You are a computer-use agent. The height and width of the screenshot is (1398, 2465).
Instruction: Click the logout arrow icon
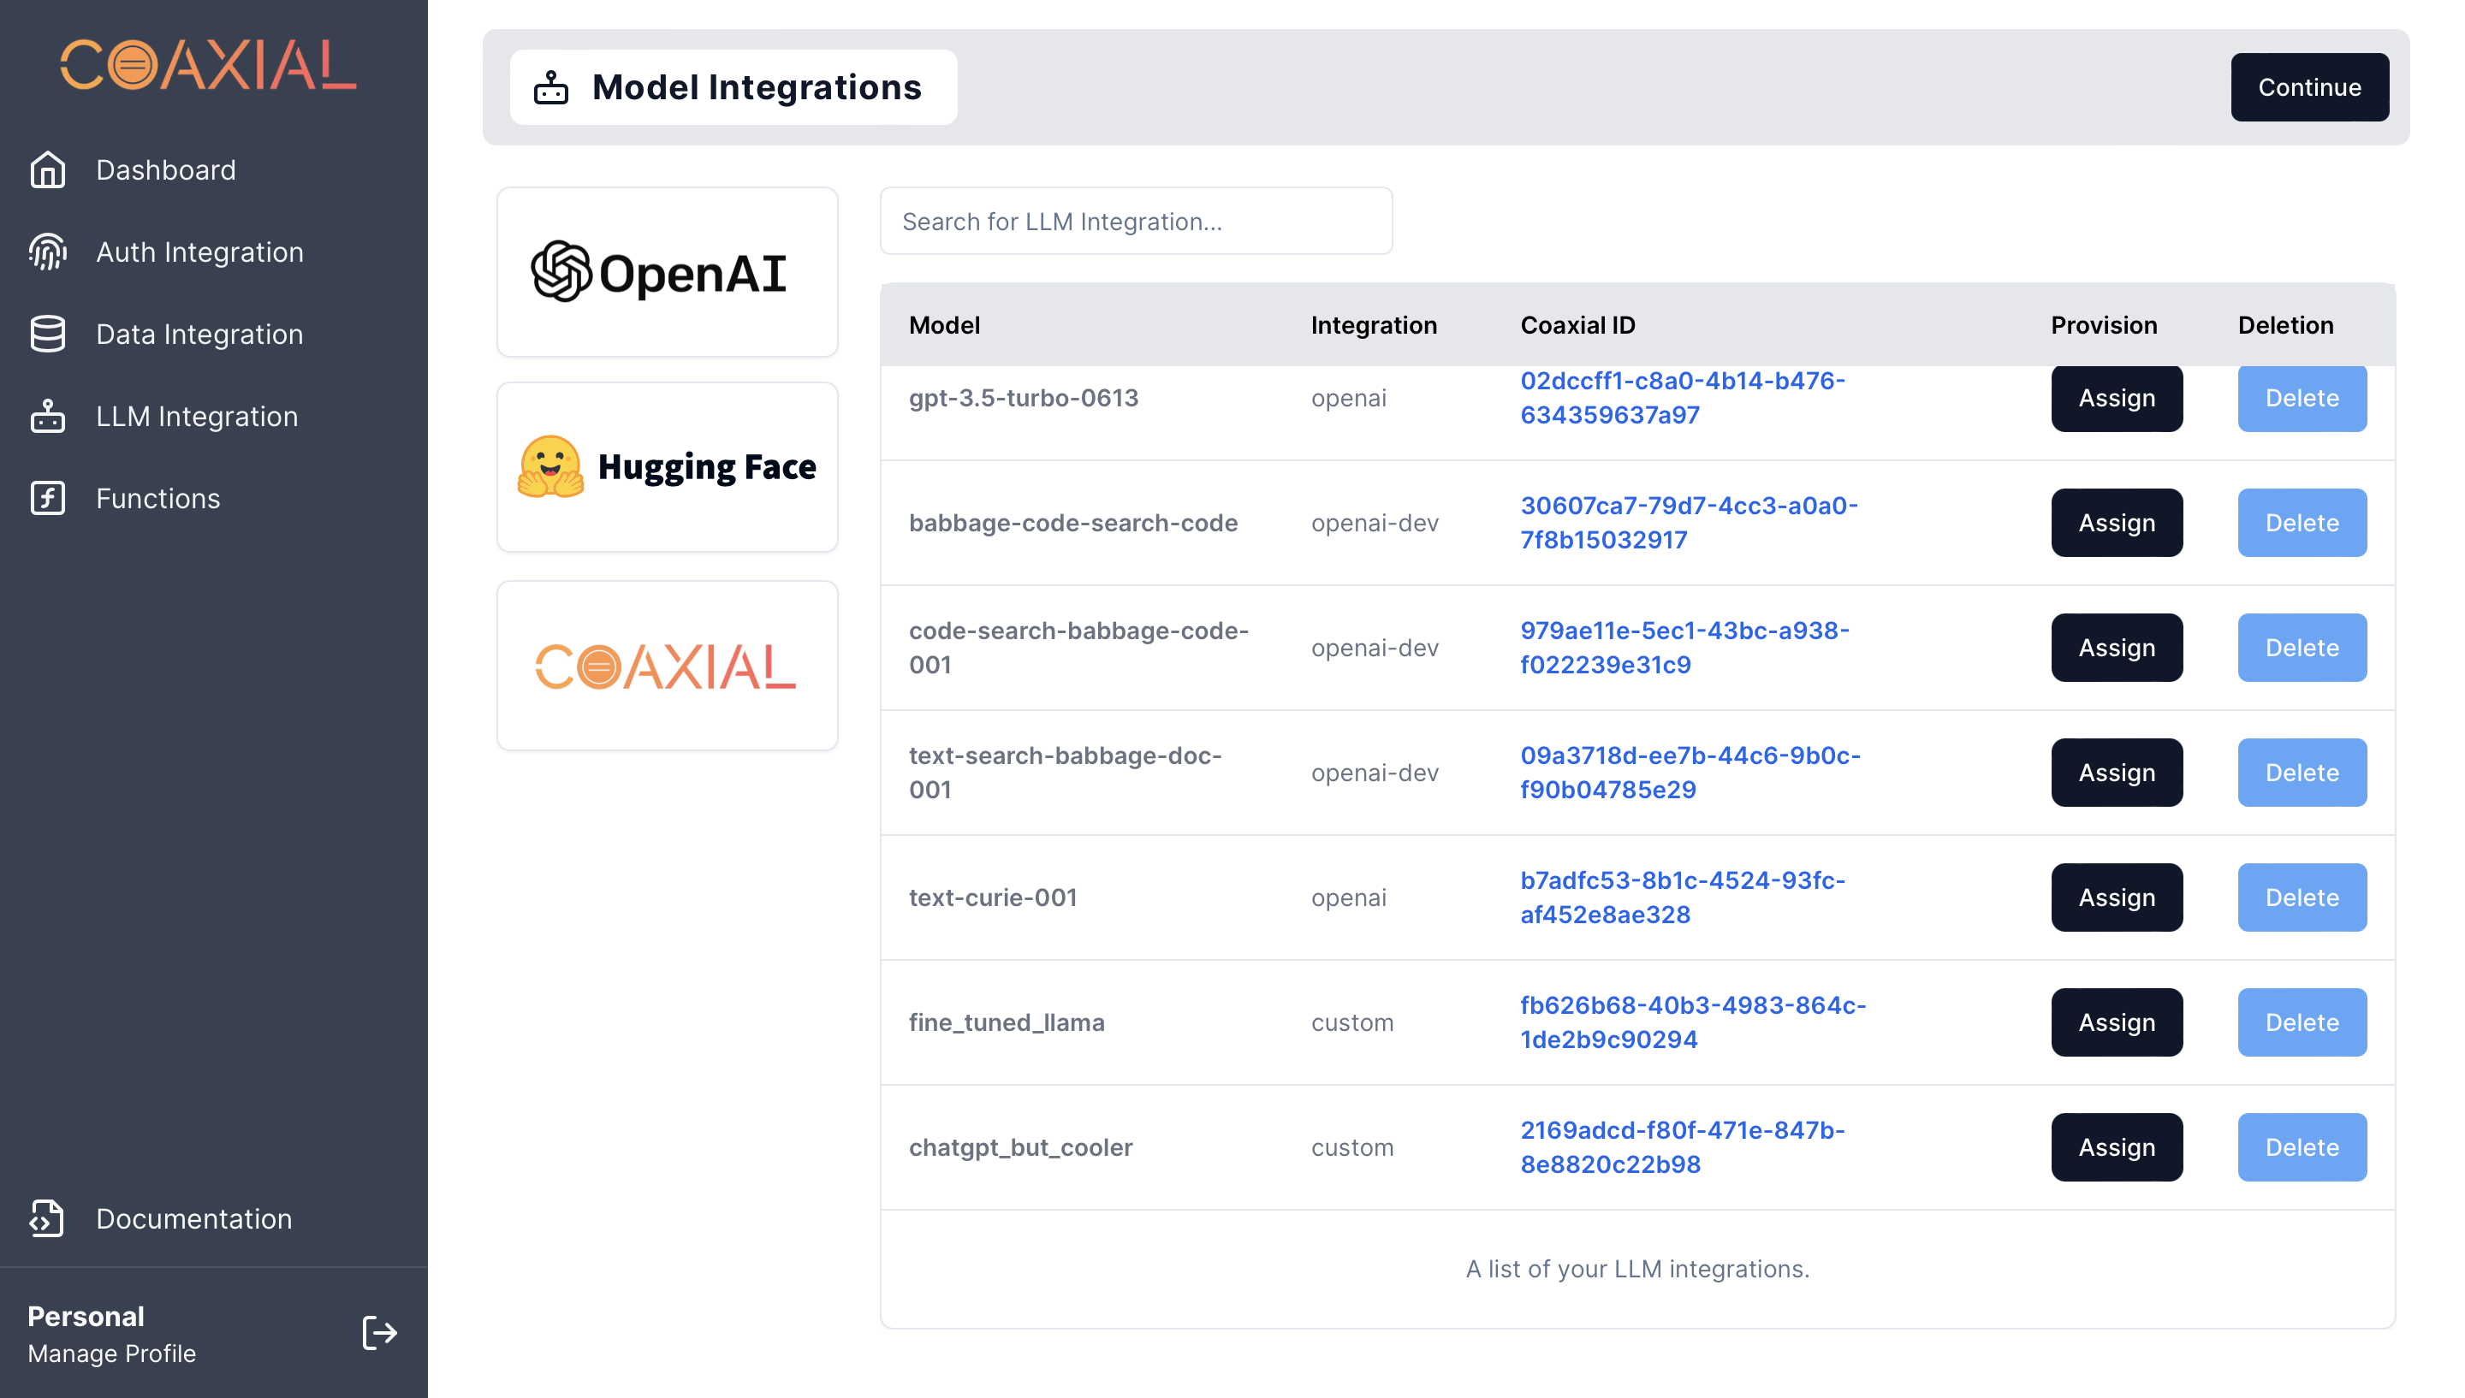pos(379,1333)
